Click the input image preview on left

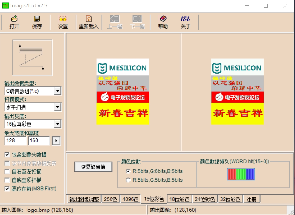pos(123,92)
